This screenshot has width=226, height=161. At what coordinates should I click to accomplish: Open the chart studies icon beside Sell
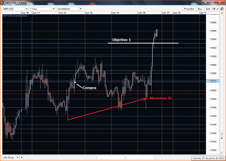pos(214,9)
